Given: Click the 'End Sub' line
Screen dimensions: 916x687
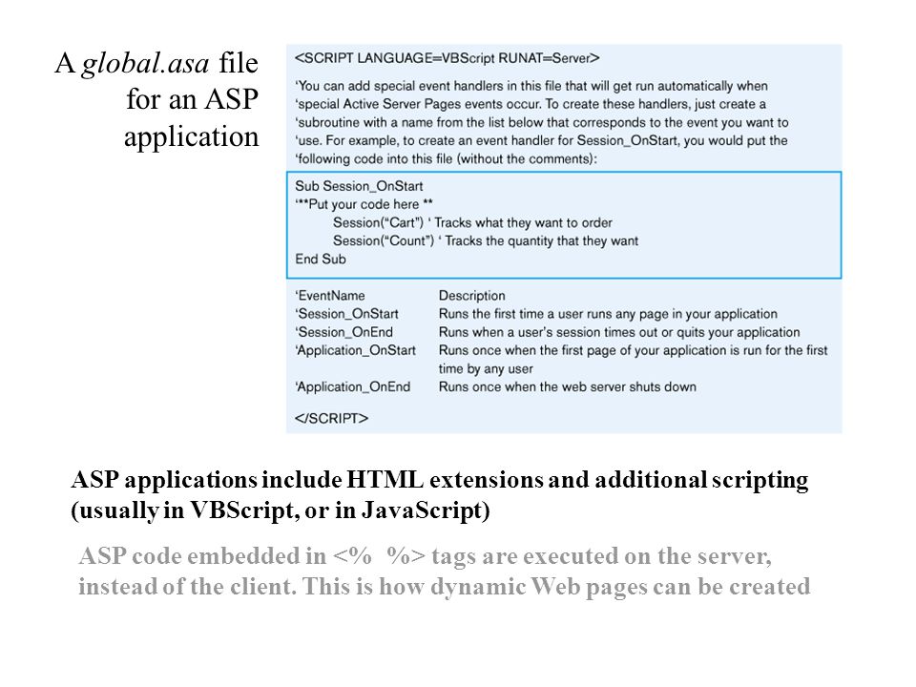Looking at the screenshot, I should (321, 259).
